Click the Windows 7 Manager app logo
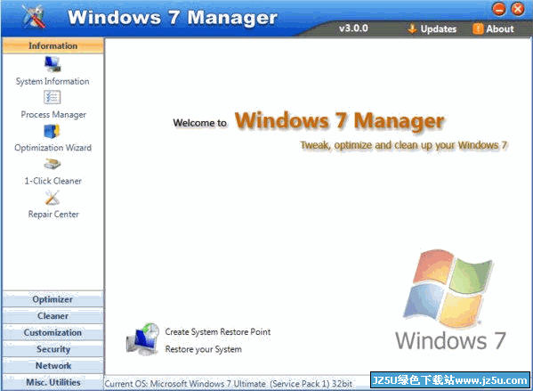The height and width of the screenshot is (391, 533). pos(34,17)
